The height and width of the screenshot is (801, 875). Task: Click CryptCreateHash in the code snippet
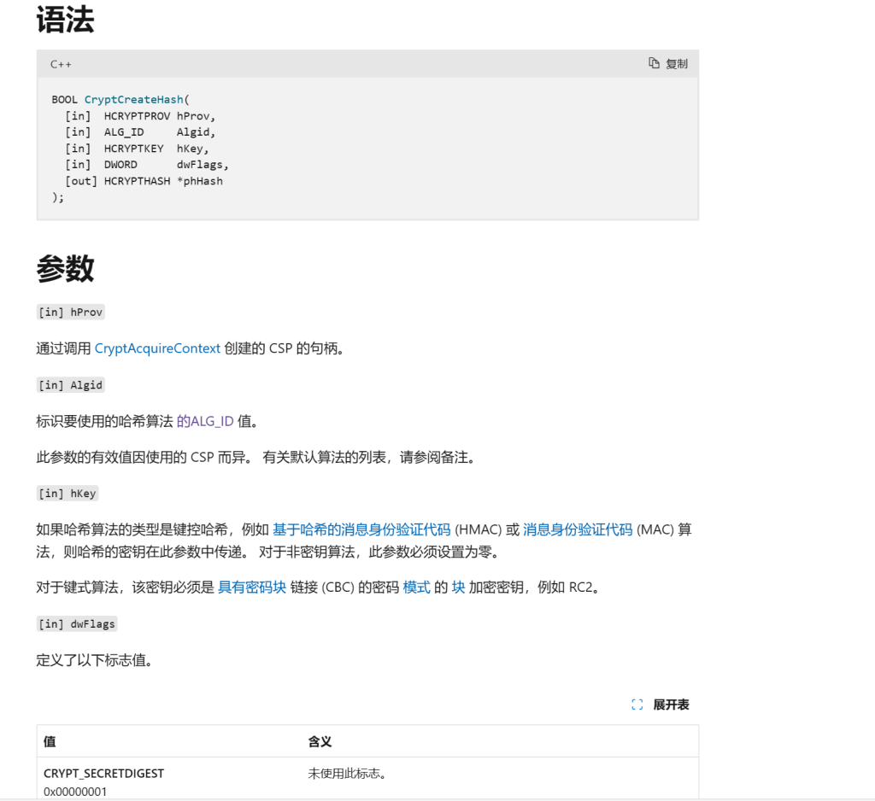[x=134, y=100]
